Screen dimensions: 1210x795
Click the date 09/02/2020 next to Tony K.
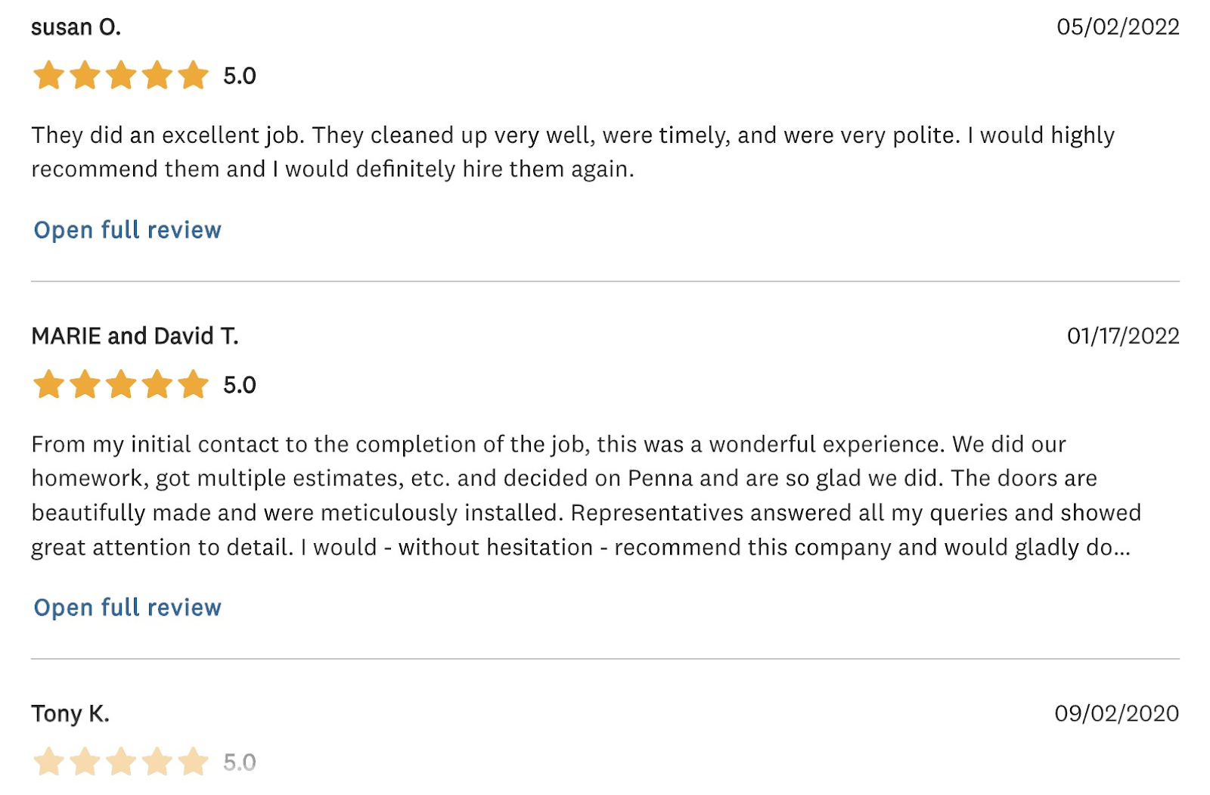(x=1117, y=713)
